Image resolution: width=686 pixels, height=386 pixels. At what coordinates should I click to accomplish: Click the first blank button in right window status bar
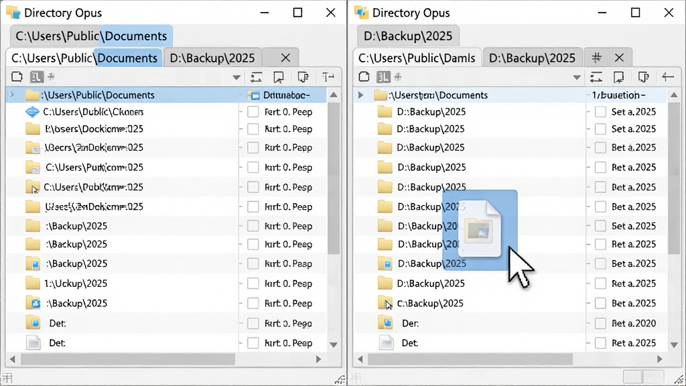[x=632, y=377]
